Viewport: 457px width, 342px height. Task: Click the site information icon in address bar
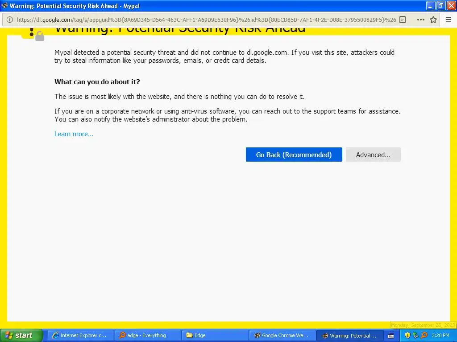[x=10, y=20]
